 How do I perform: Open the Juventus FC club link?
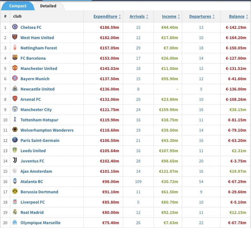coord(32,161)
